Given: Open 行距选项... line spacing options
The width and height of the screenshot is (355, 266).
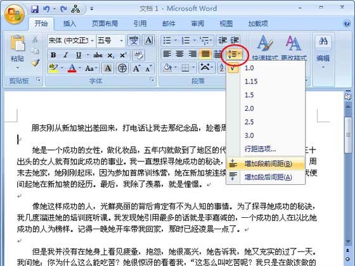Looking at the screenshot, I should [260, 149].
